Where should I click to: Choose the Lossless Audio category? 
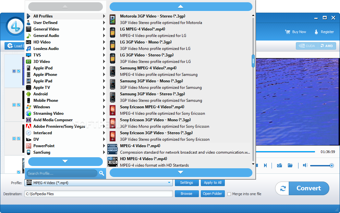[x=66, y=49]
